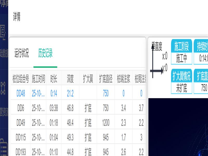Click the 扩底直径 column header

(x=106, y=79)
